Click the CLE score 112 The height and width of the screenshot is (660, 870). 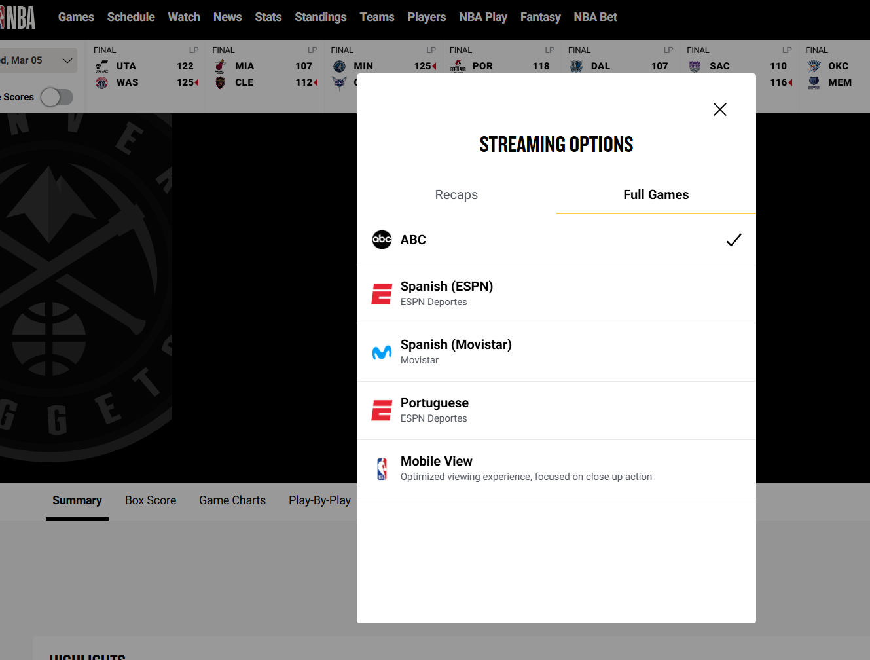pos(304,82)
